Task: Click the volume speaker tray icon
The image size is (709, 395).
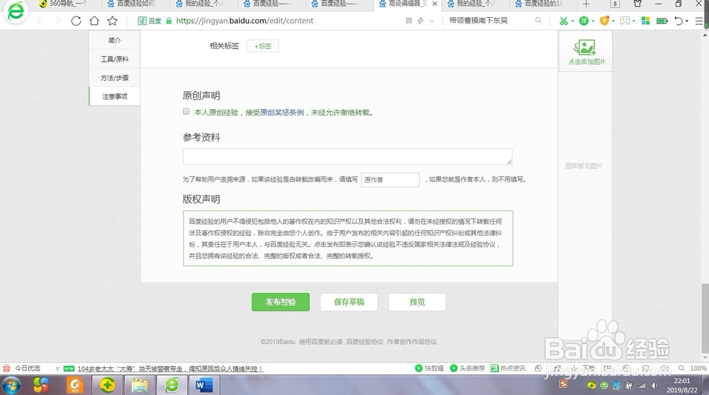Action: (654, 386)
